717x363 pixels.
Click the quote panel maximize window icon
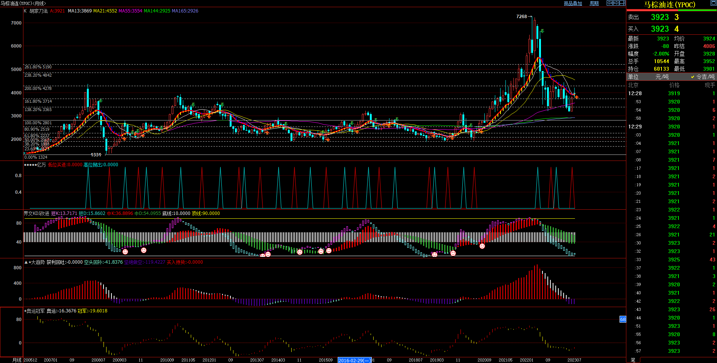(713, 3)
